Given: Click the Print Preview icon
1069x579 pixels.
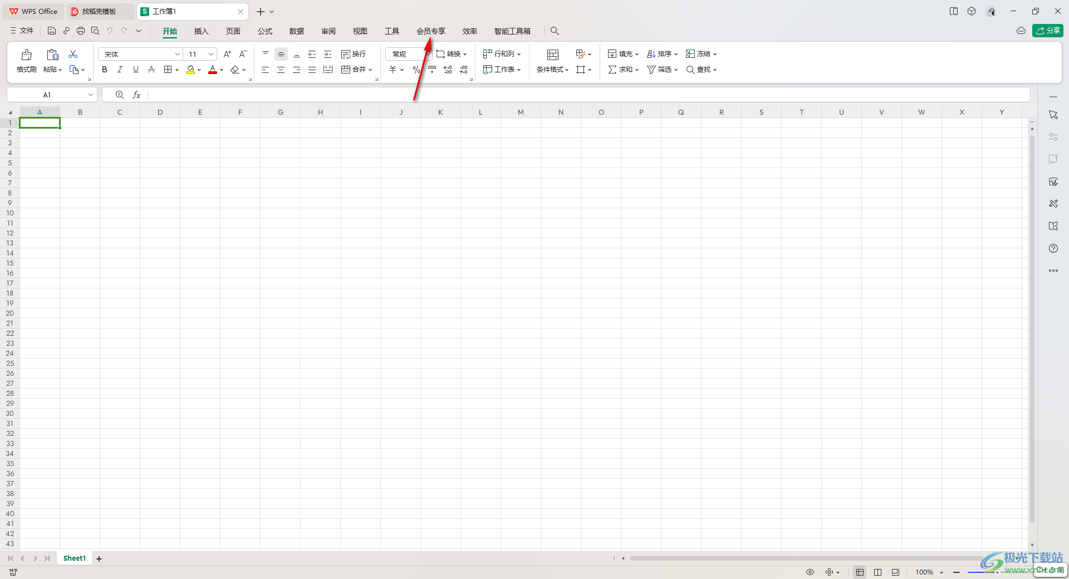Looking at the screenshot, I should tap(95, 31).
